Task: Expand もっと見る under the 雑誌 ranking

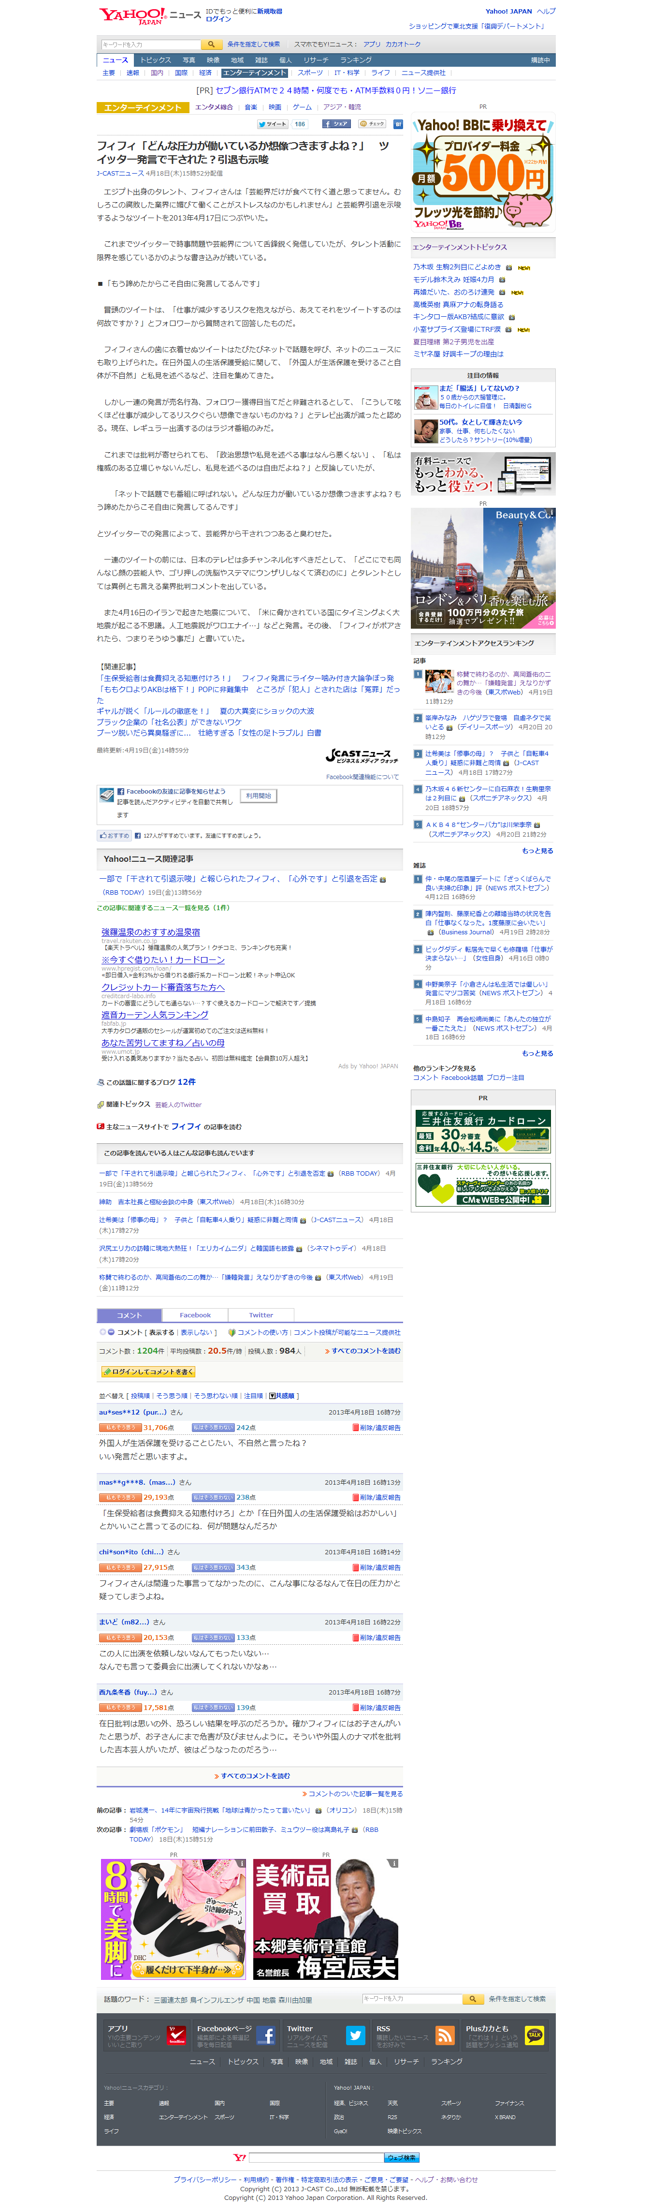Action: 537,1053
